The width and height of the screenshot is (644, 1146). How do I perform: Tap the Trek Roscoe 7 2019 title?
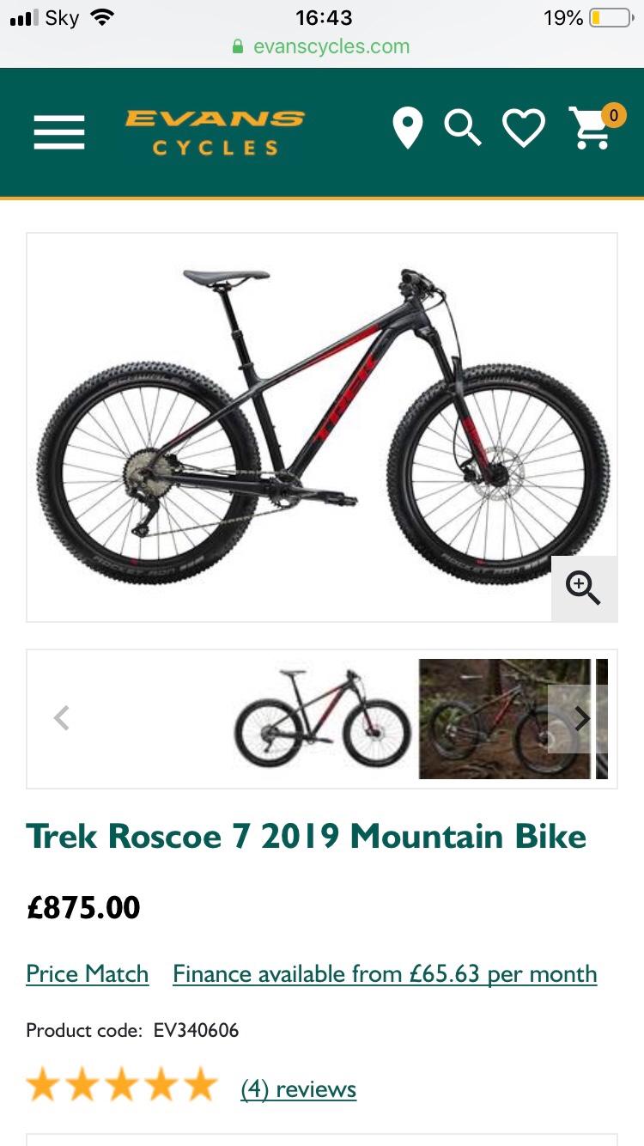(307, 836)
